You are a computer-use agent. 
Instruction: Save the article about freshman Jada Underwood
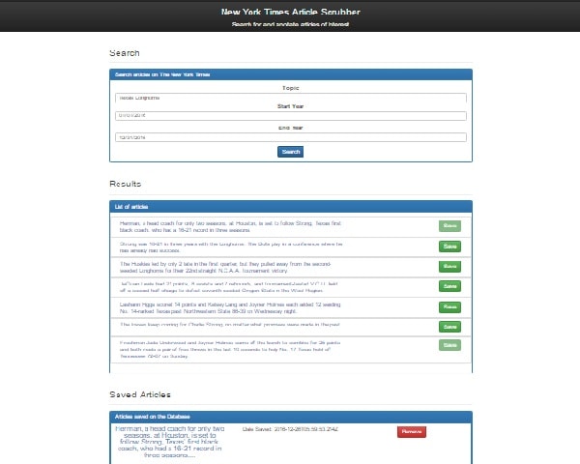pos(449,345)
